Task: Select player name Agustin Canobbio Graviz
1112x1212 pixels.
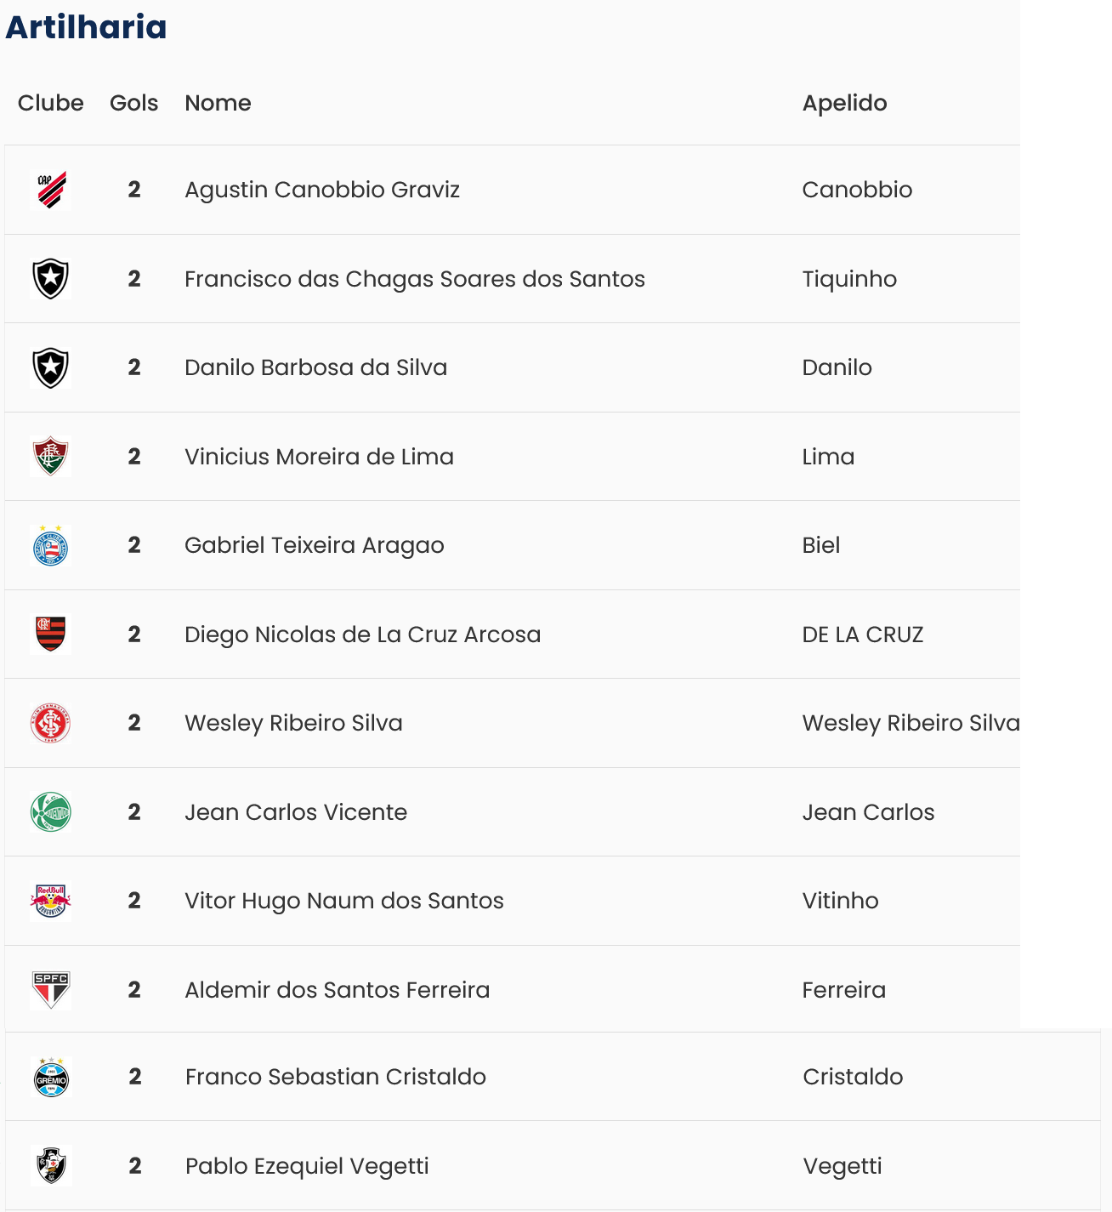Action: (322, 190)
